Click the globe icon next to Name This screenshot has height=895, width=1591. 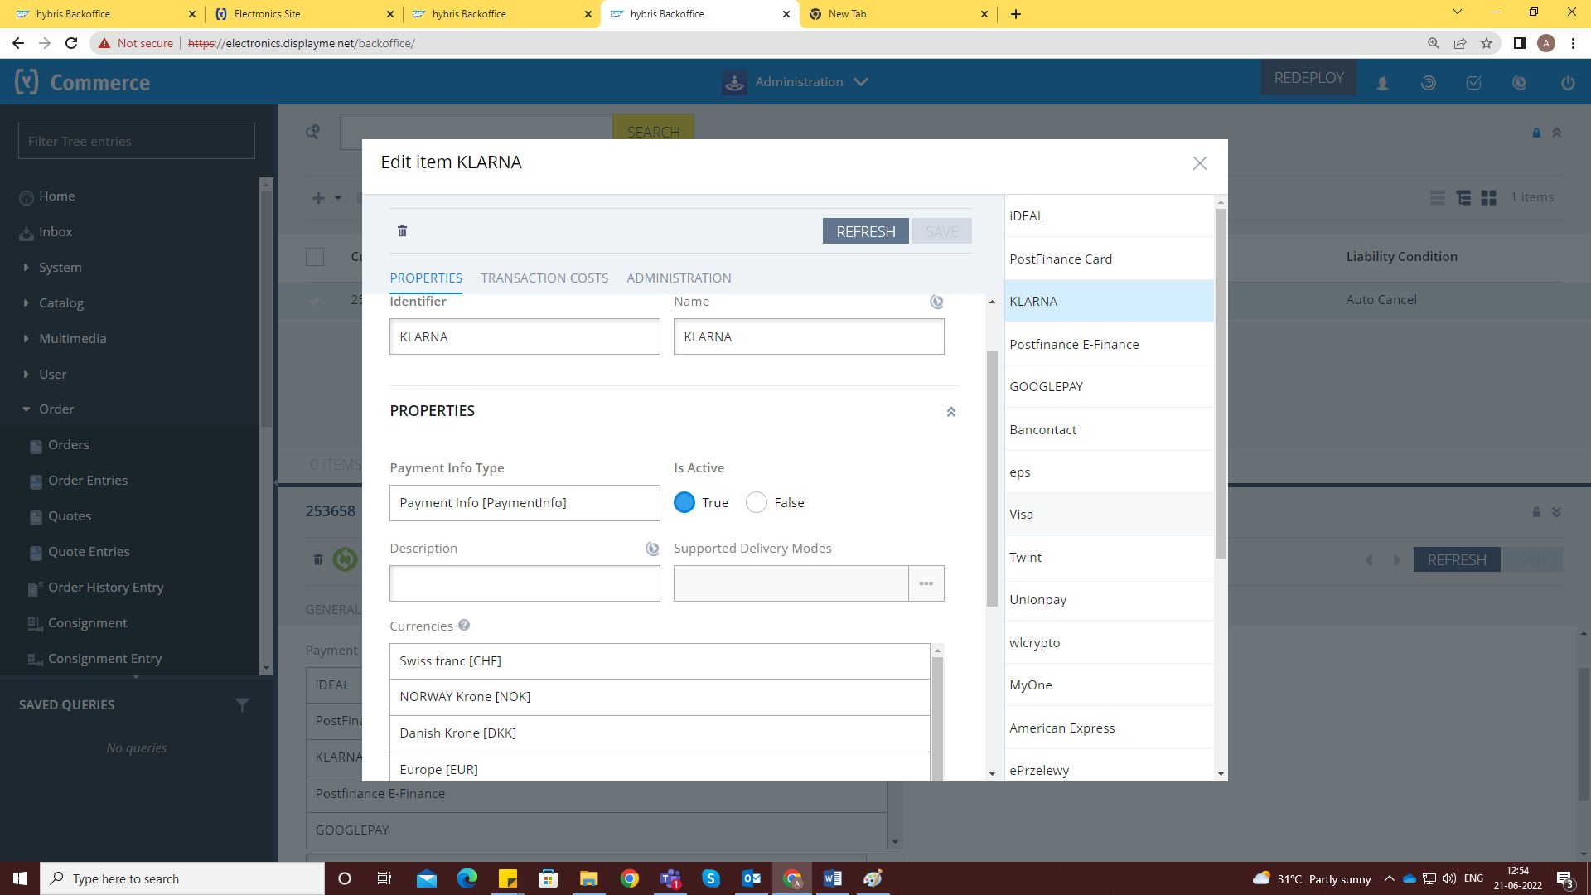coord(936,302)
